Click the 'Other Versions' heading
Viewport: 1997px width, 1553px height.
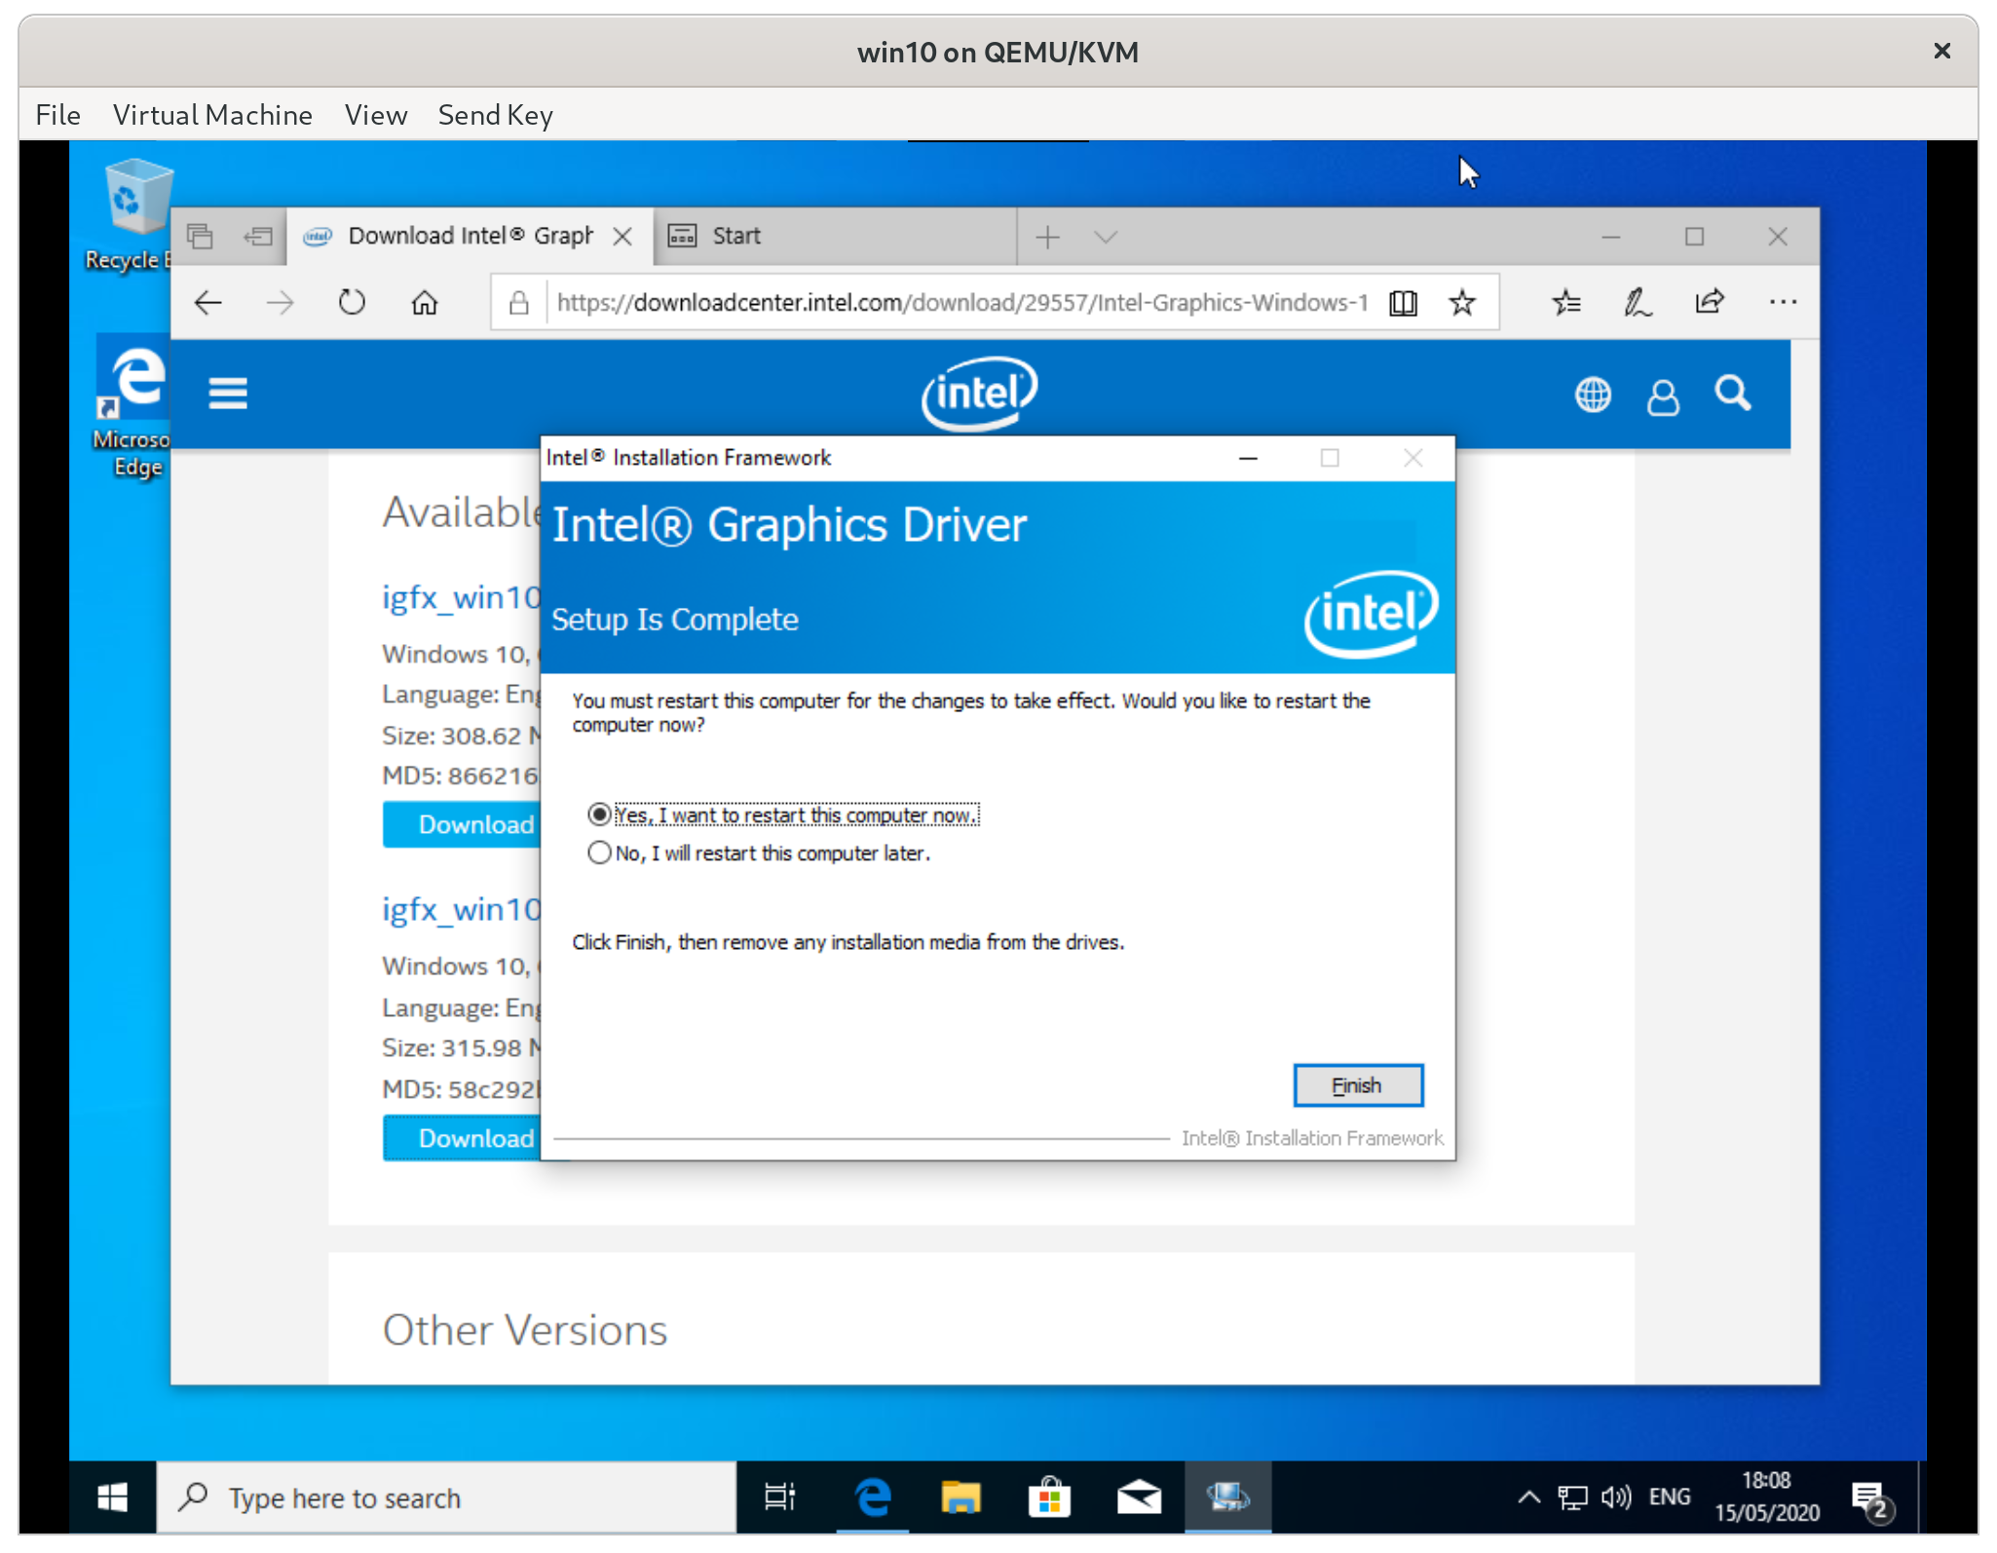click(x=524, y=1330)
